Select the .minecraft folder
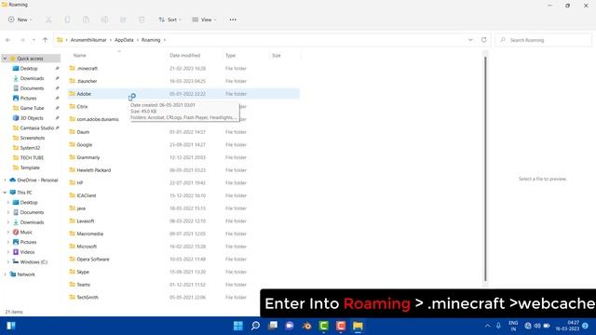 click(87, 68)
